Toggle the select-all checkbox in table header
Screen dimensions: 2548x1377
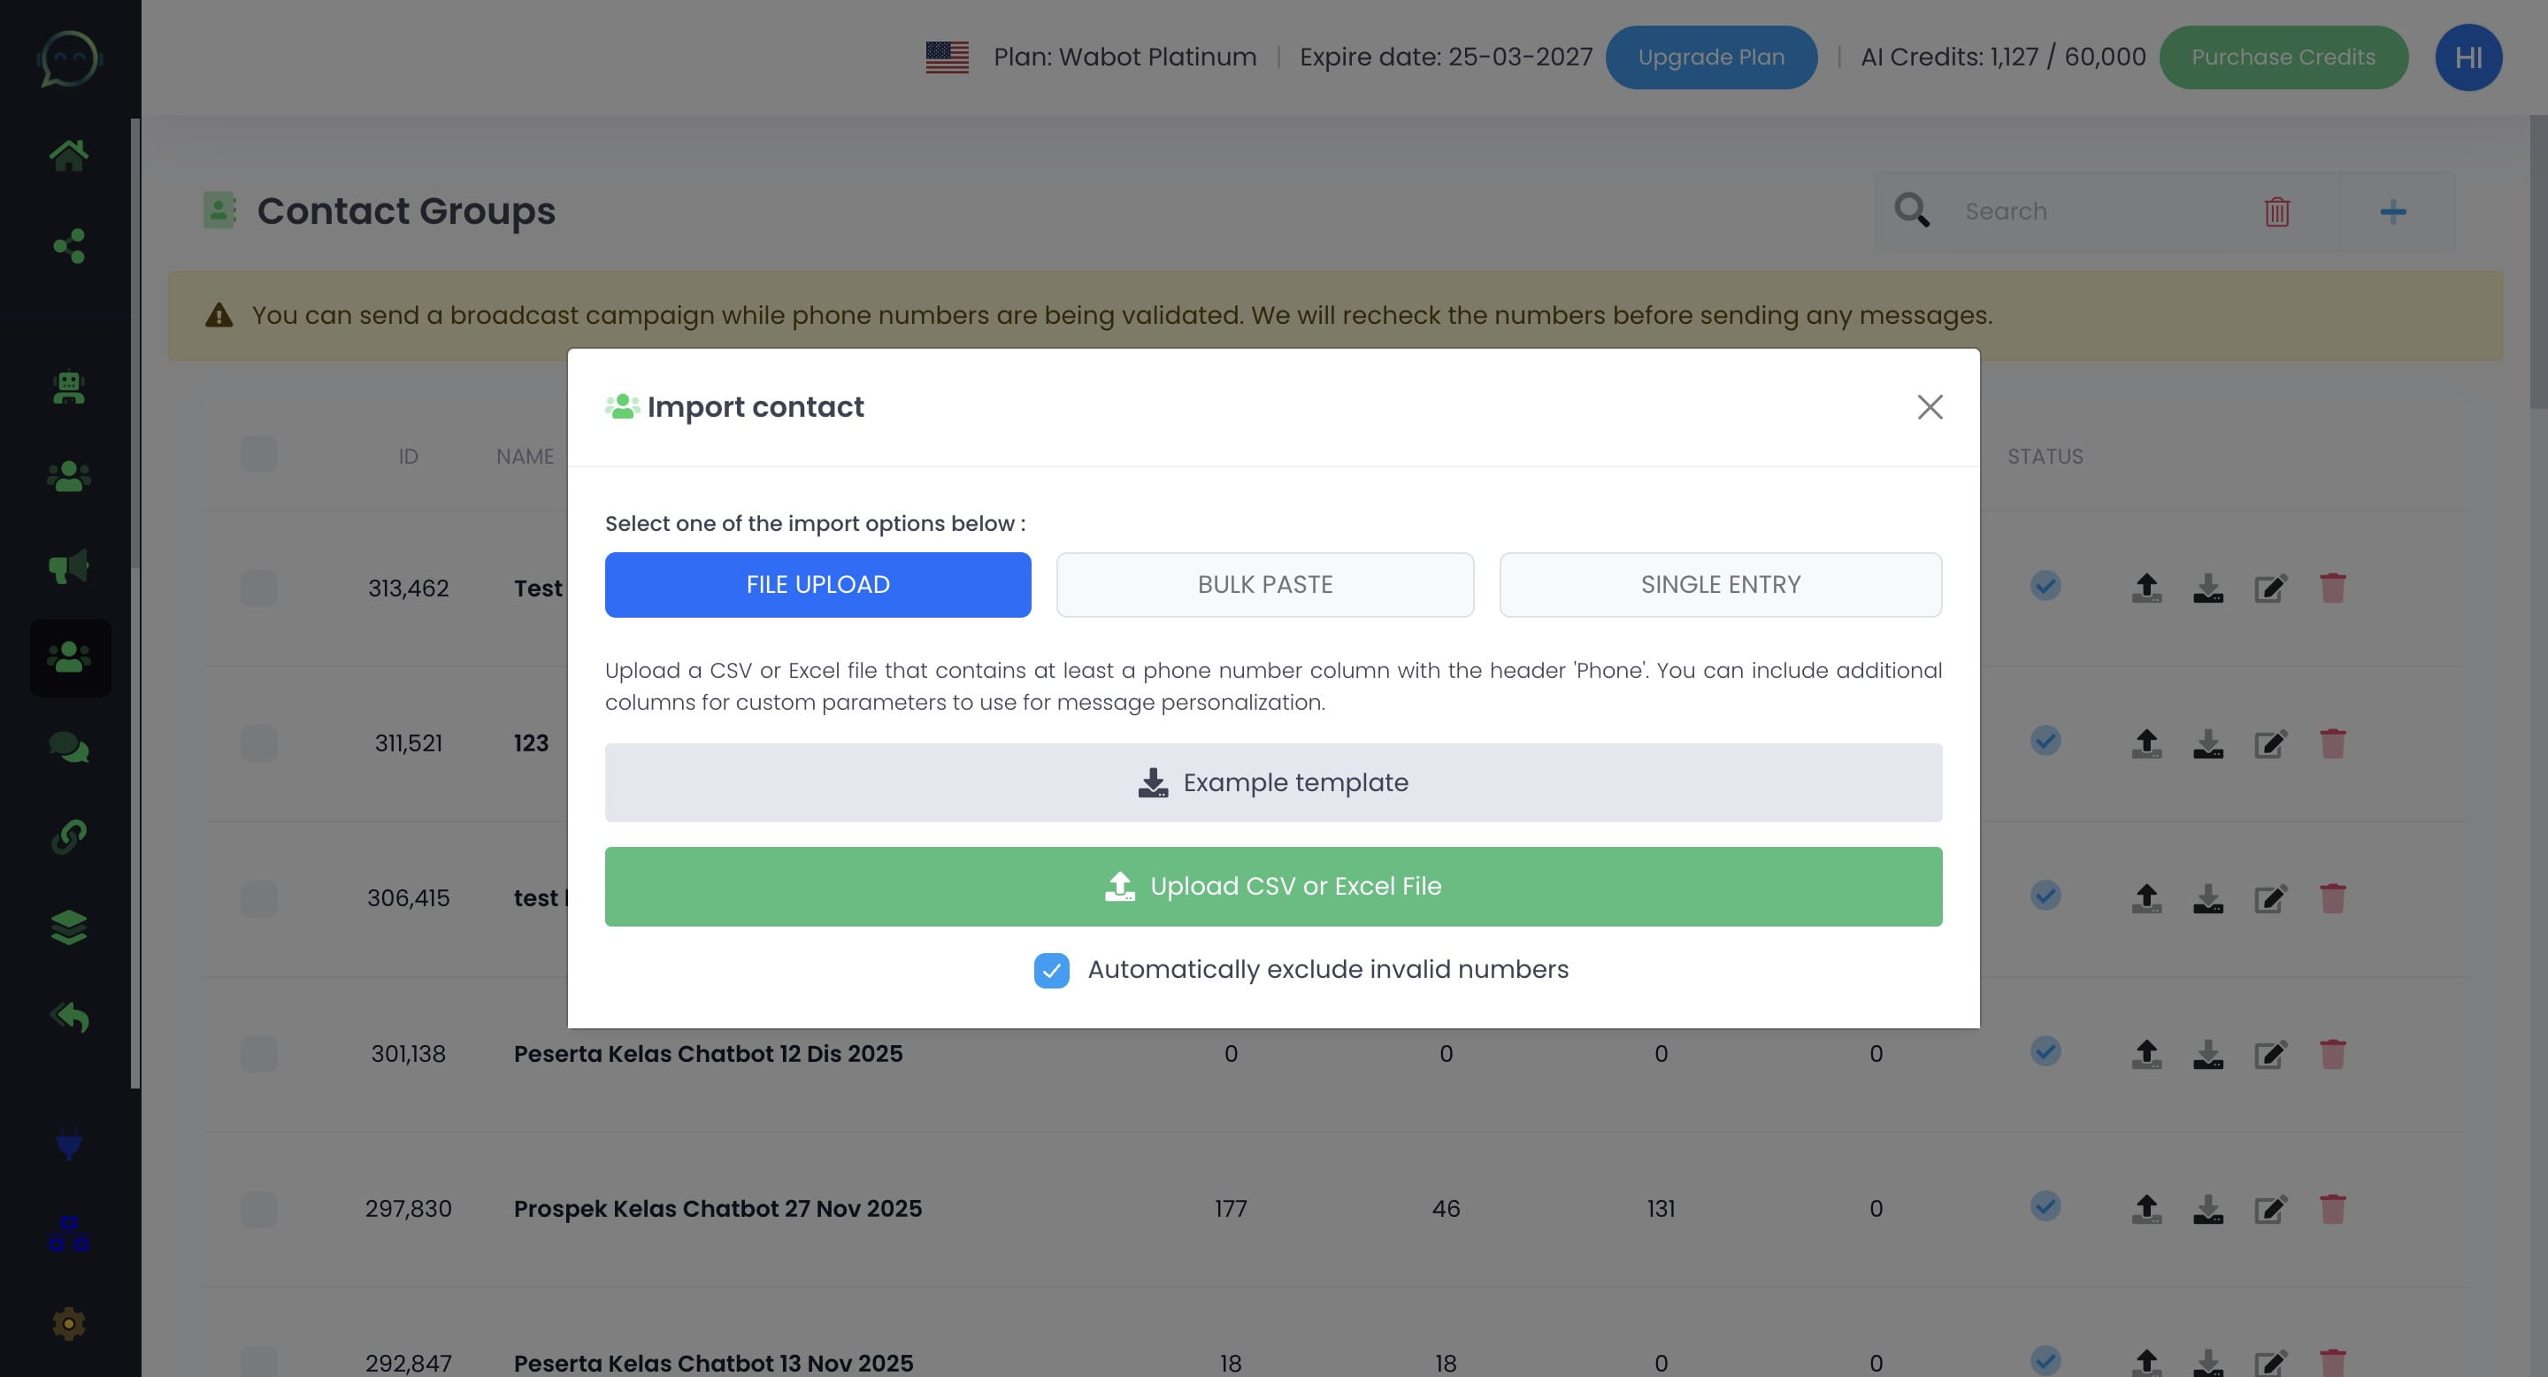(x=259, y=454)
